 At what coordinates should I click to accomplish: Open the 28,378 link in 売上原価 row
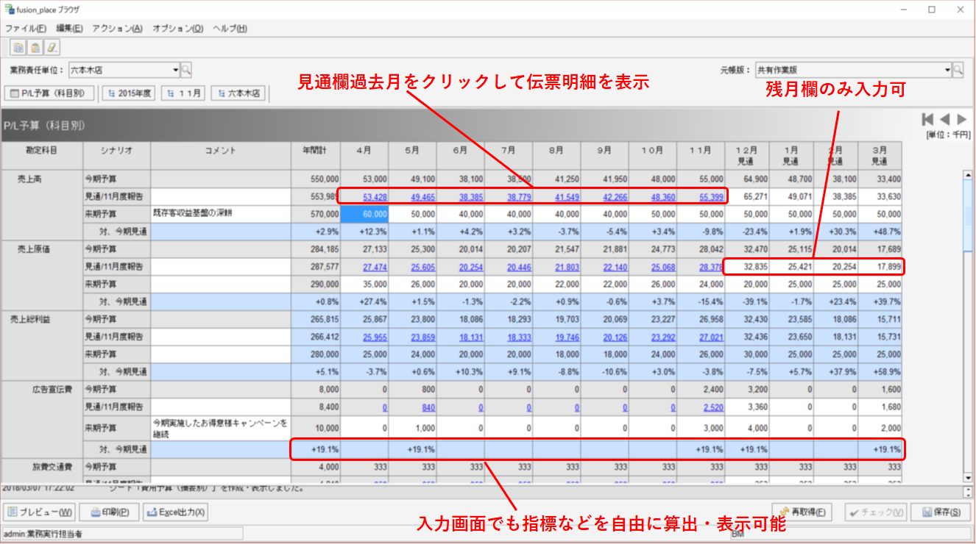711,267
